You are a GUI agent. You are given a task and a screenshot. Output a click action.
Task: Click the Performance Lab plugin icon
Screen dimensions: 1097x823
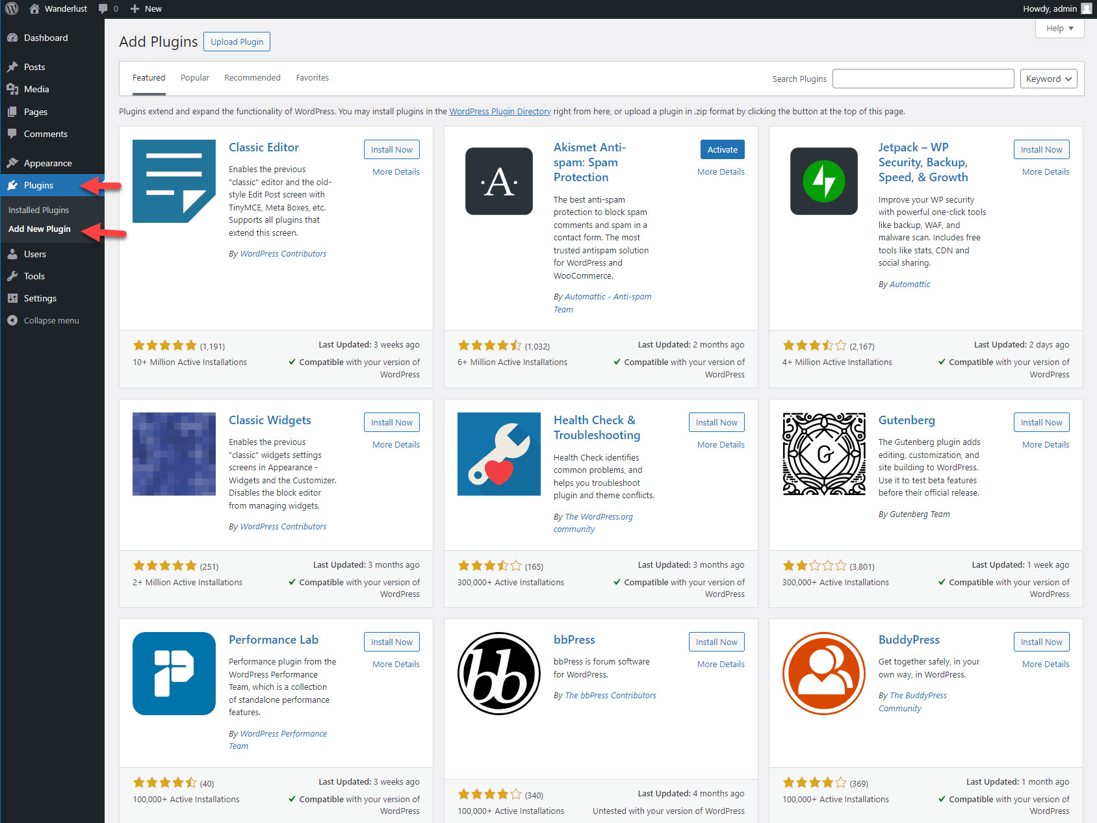[x=174, y=674]
